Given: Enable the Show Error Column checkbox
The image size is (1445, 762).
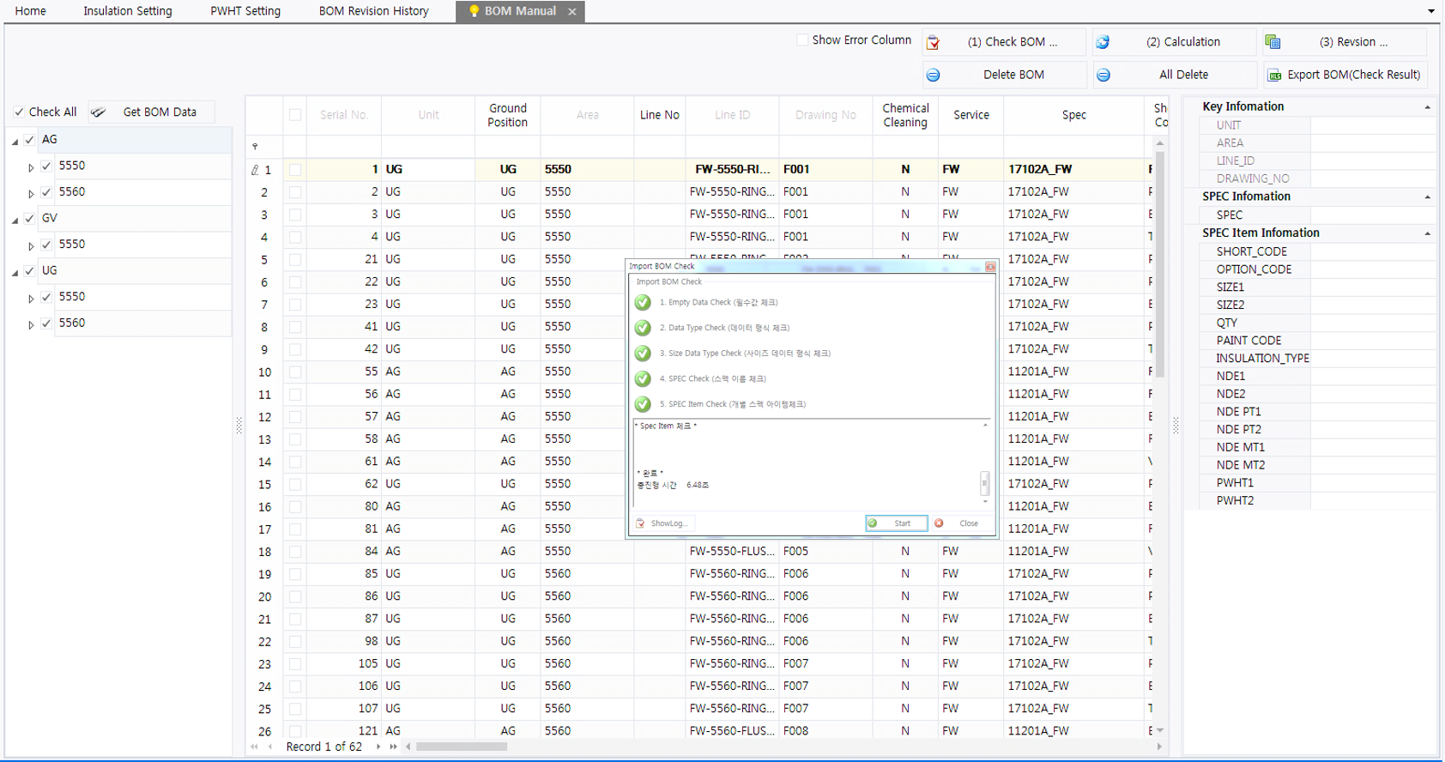Looking at the screenshot, I should tap(802, 40).
